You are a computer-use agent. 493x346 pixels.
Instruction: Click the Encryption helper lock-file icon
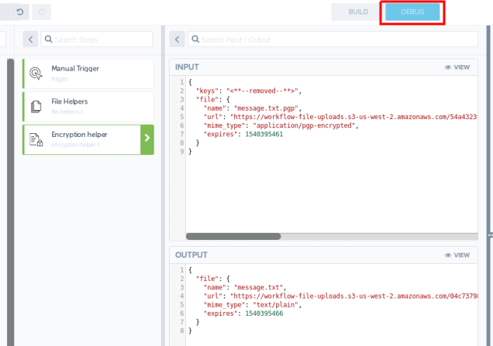(x=36, y=139)
